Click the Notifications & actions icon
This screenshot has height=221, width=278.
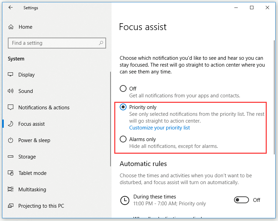pyautogui.click(x=11, y=107)
